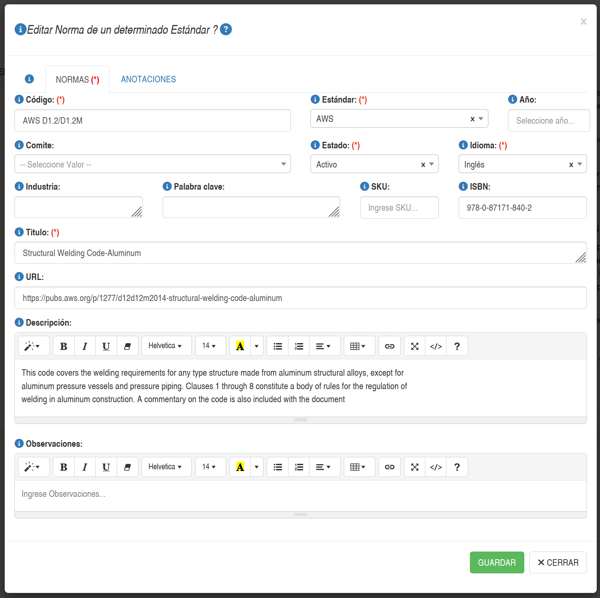
Task: Toggle bold in Descripción editor toolbar
Action: pos(64,346)
